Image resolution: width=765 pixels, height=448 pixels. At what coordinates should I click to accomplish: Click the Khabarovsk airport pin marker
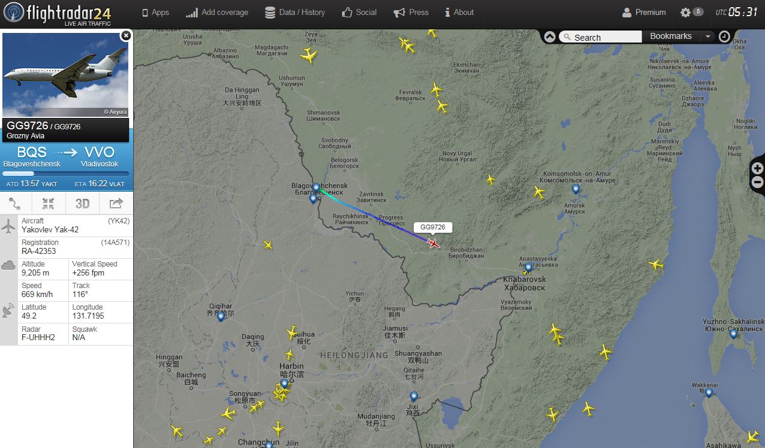[x=528, y=268]
